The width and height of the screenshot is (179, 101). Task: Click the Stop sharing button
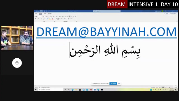(x=113, y=84)
